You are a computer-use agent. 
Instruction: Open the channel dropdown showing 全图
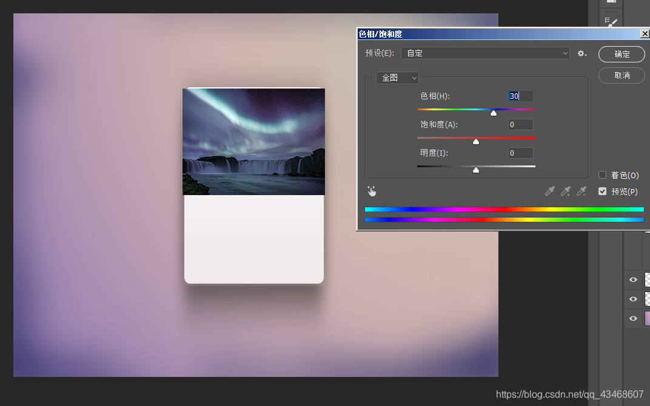coord(397,78)
